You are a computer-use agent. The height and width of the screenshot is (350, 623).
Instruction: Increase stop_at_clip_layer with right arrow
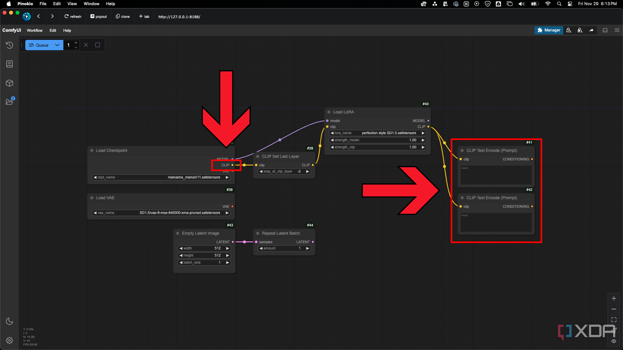[308, 172]
